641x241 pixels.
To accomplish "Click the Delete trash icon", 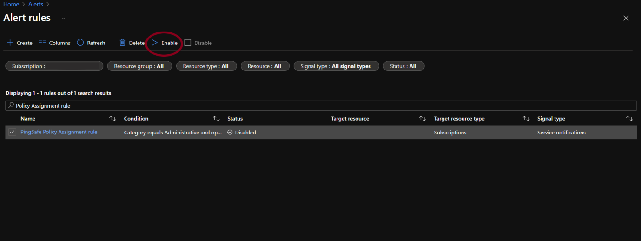I will click(123, 43).
